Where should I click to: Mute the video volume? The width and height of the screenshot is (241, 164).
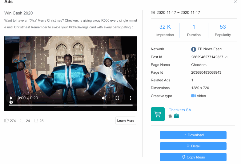104,98
